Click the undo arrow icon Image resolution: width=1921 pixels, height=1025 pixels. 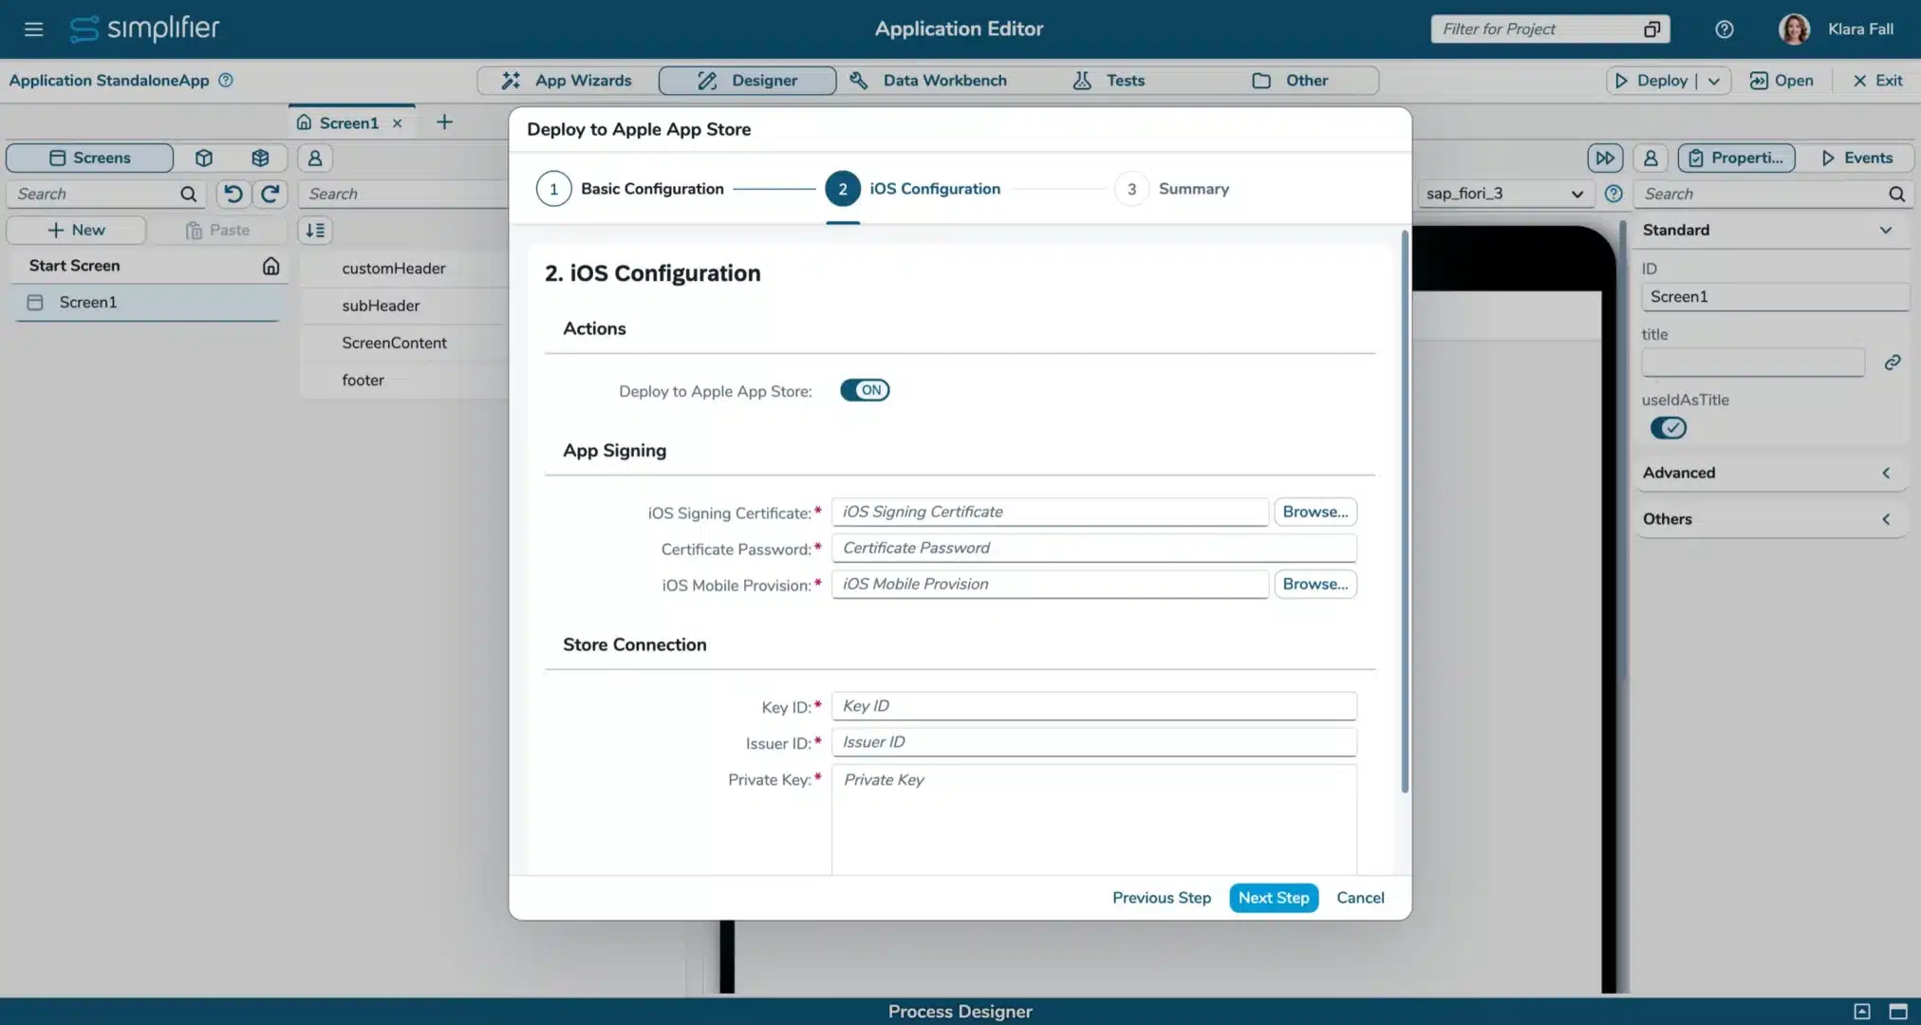[x=233, y=194]
